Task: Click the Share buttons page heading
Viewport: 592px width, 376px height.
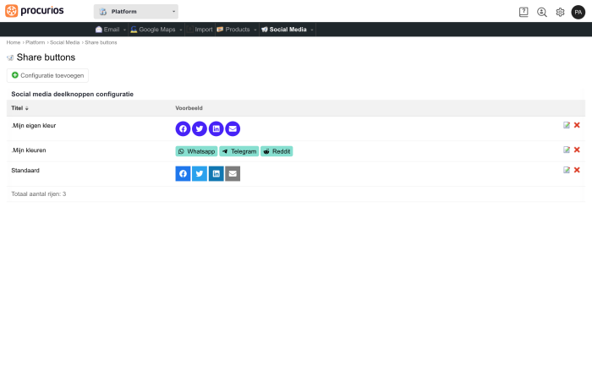Action: click(46, 57)
